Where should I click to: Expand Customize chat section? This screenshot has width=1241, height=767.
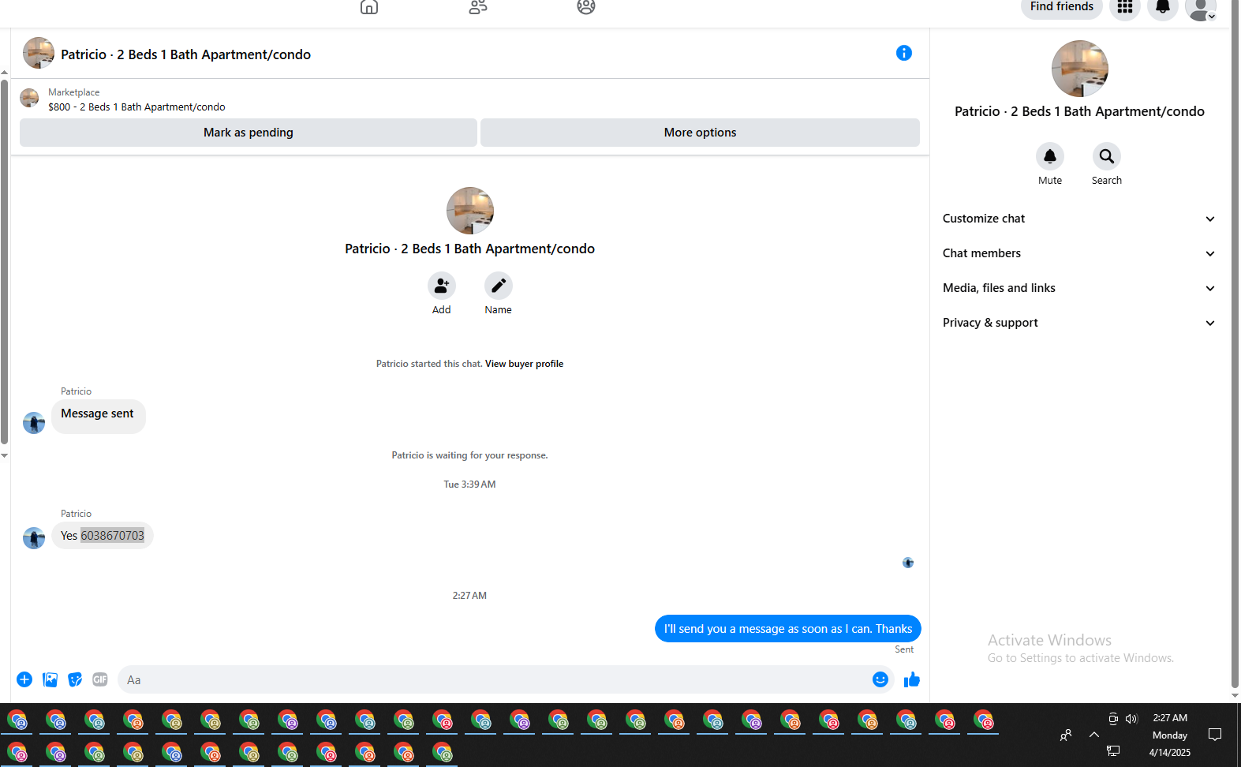pos(1078,219)
